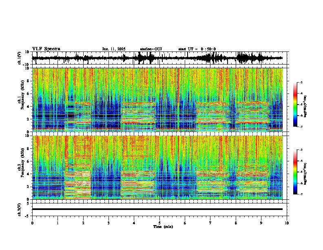Click the ch.3 flat black trace line
The width and height of the screenshot is (323, 250).
coord(157,209)
